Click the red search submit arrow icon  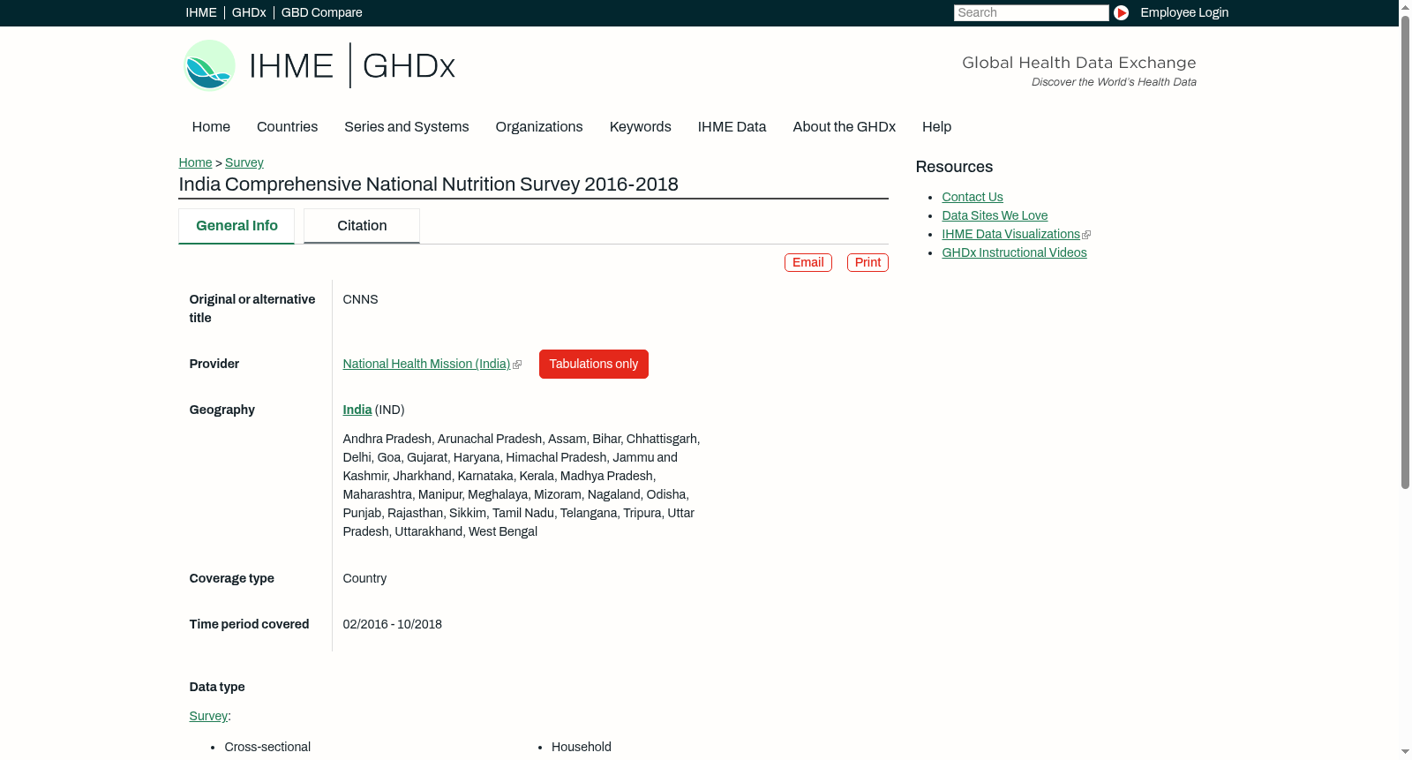1121,12
